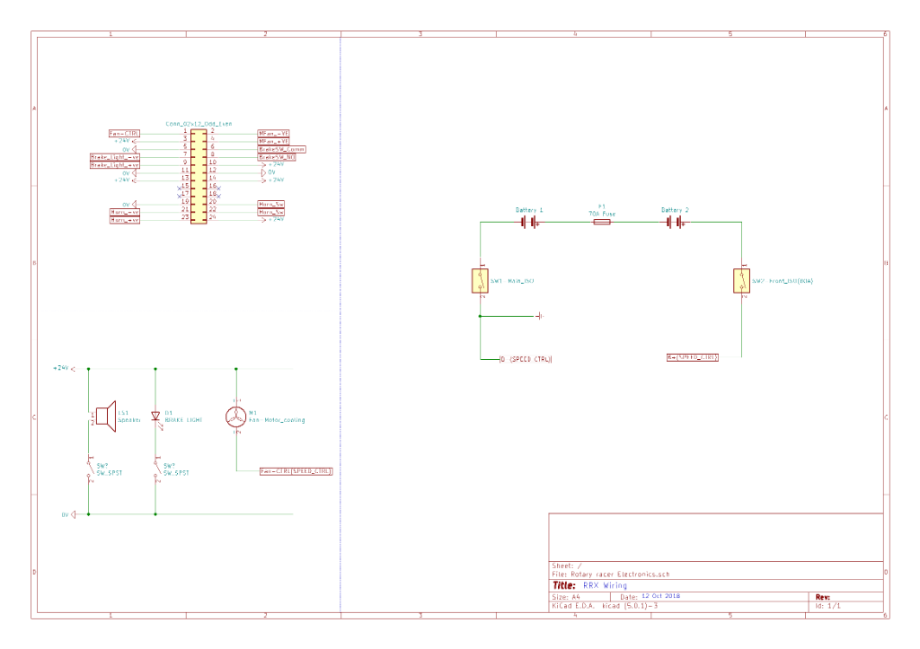Click the '70A Fuse' value text
920x649 pixels.
click(602, 214)
